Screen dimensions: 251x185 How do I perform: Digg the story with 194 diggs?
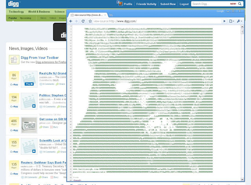14,106
